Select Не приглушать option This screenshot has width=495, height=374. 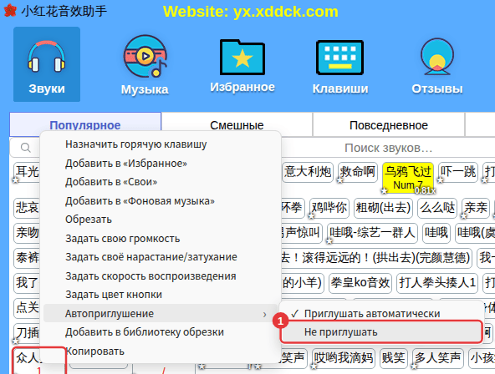[x=381, y=331]
